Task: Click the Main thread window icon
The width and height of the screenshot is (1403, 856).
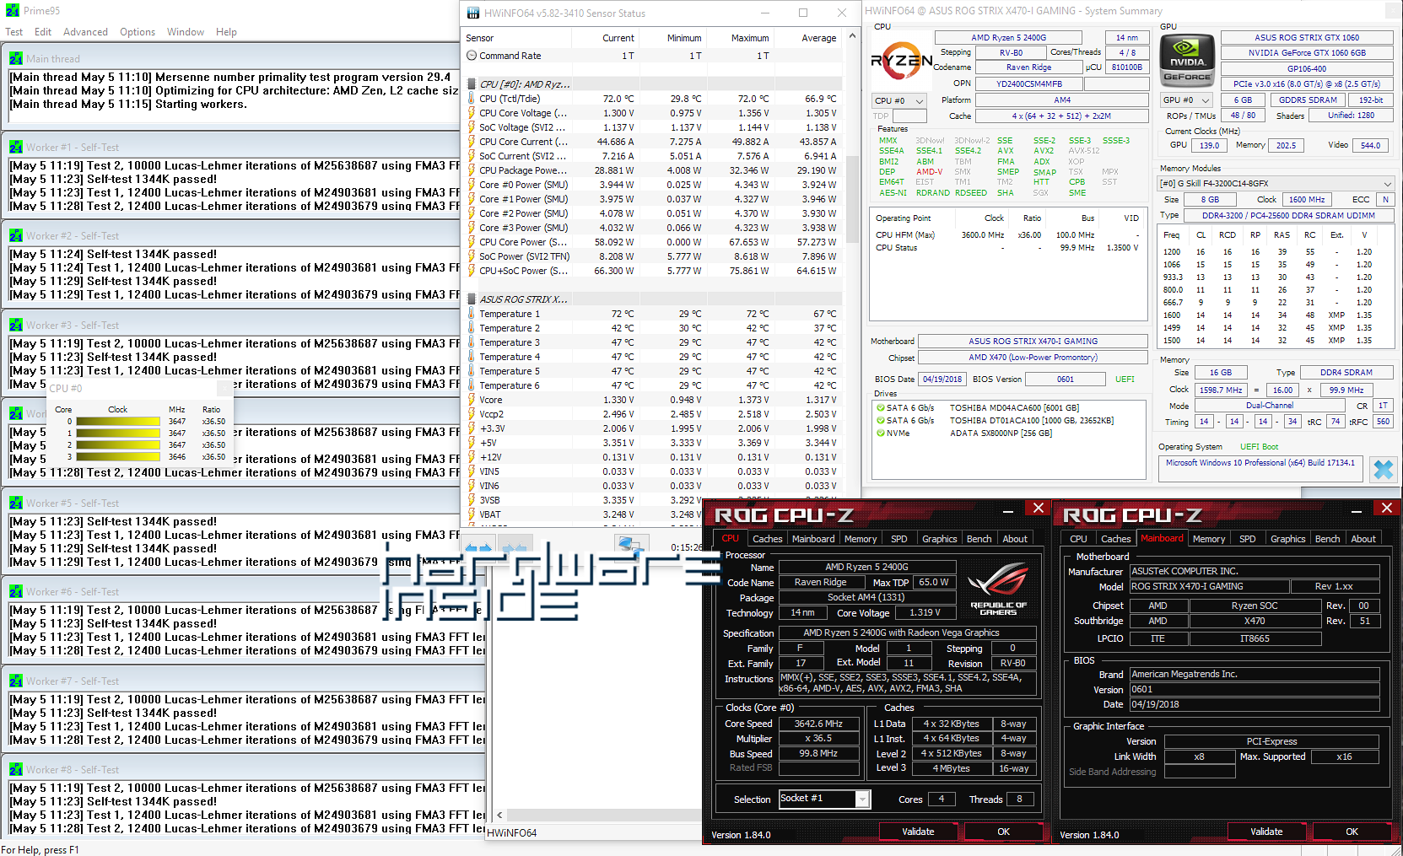Action: (x=16, y=58)
